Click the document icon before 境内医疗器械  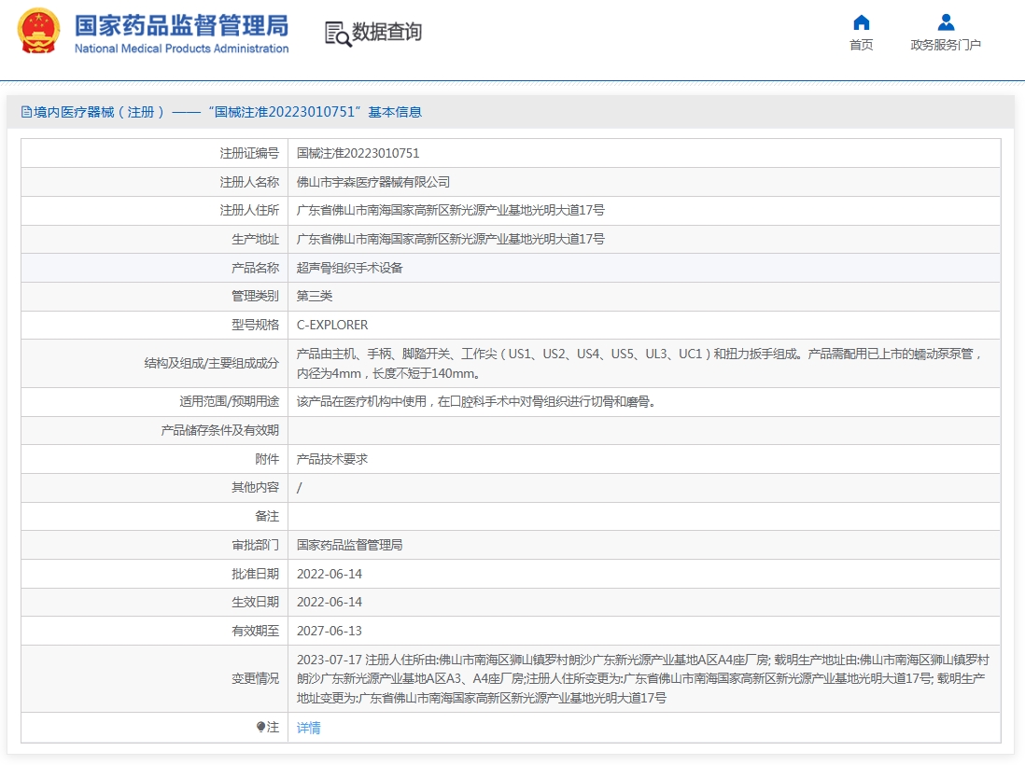[26, 112]
